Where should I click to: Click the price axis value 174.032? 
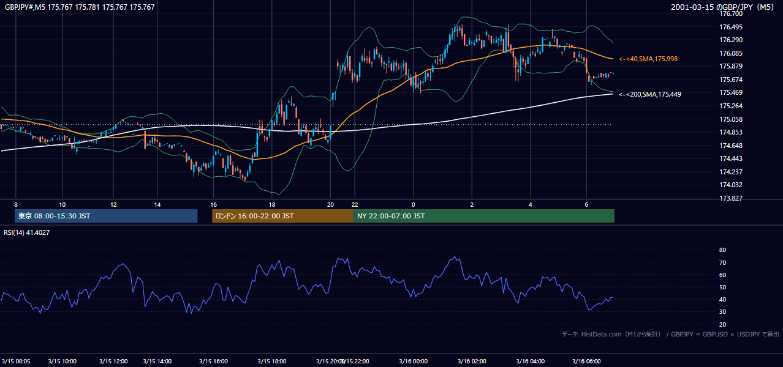pos(731,185)
